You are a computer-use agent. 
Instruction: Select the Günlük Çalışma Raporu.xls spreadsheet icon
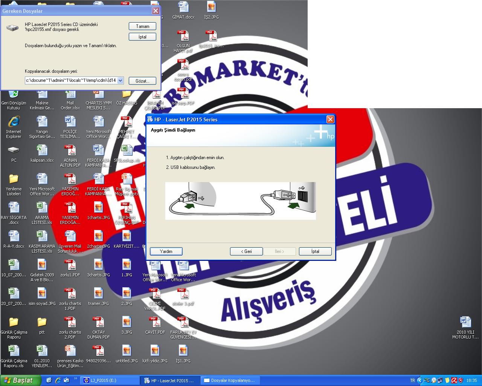[x=14, y=351]
